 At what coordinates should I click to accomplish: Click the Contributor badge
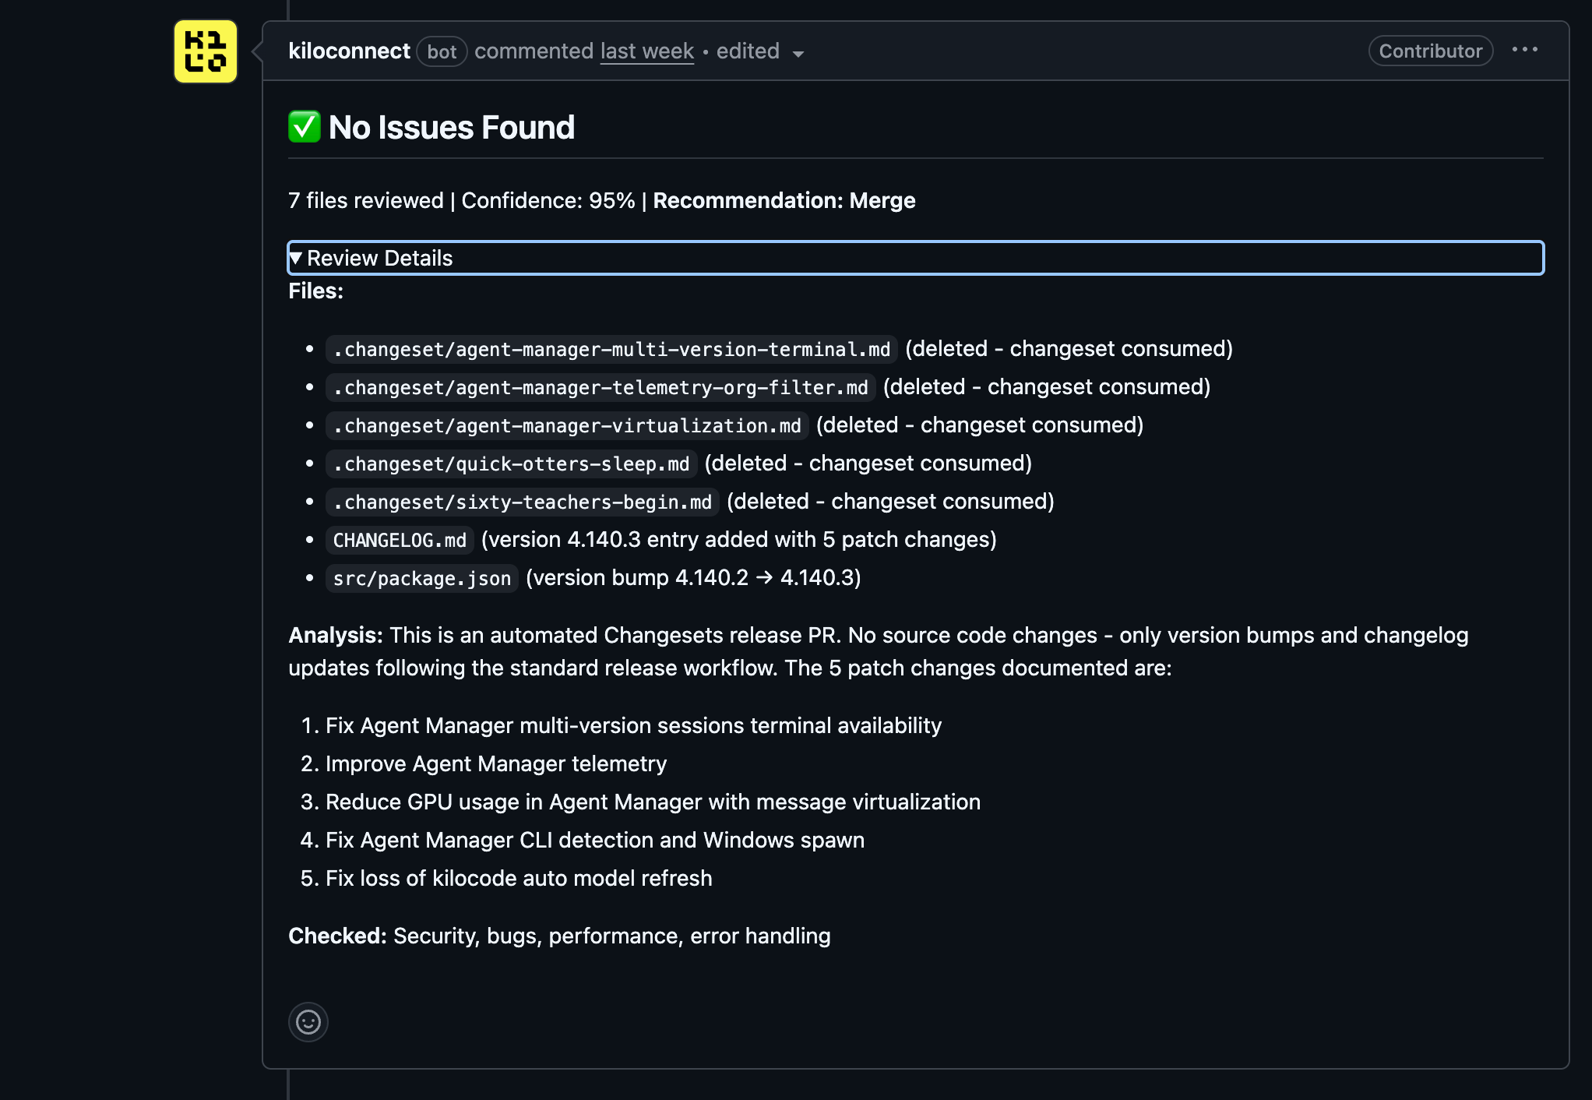[1430, 51]
